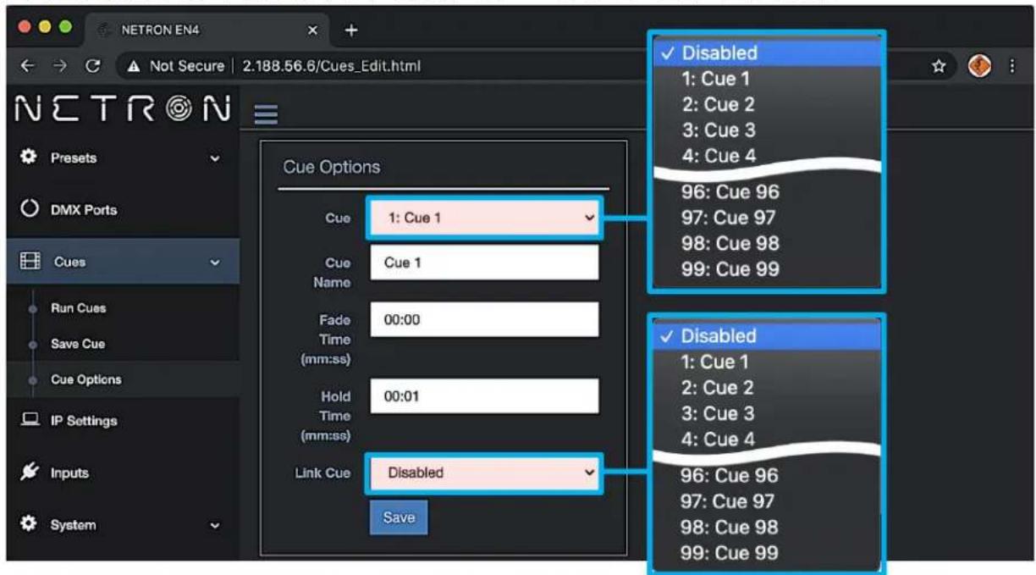
Task: Choose 3: Cue 3 in lower list
Action: (718, 413)
